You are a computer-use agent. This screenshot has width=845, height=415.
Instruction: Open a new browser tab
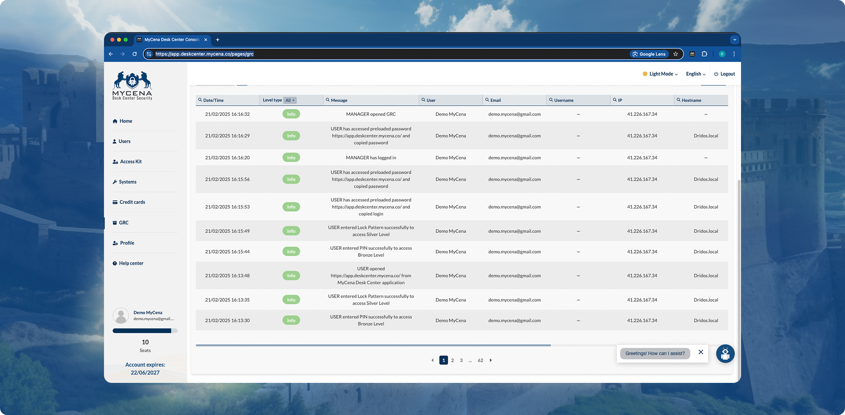218,40
